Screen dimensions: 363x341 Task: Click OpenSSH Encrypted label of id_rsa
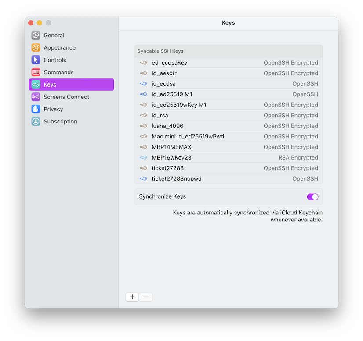[x=291, y=115]
